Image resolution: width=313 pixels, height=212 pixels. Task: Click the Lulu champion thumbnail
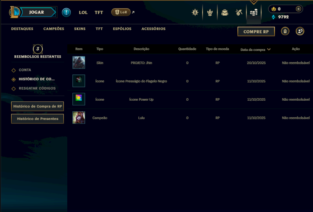click(x=79, y=118)
